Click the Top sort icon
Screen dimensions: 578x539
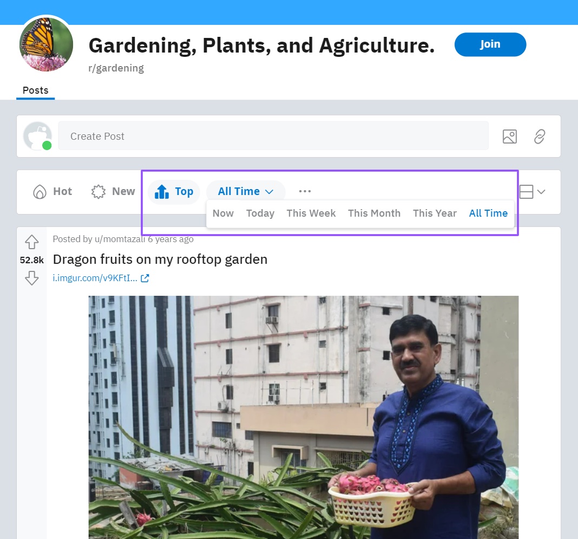tap(162, 191)
